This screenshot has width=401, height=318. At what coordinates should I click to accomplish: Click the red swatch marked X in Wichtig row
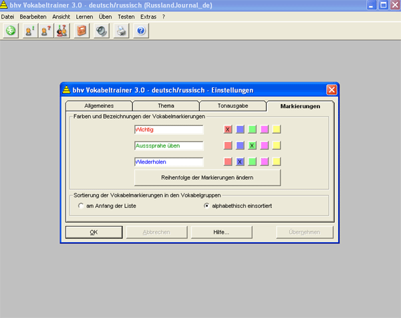click(x=228, y=129)
